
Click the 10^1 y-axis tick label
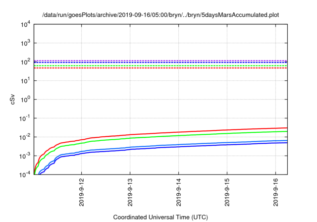(25, 81)
